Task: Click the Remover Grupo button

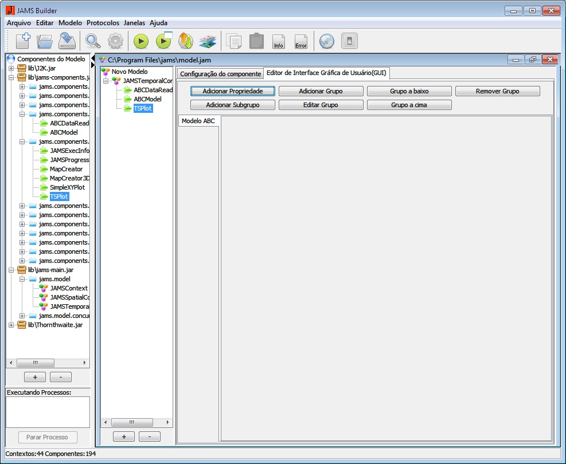Action: point(497,91)
